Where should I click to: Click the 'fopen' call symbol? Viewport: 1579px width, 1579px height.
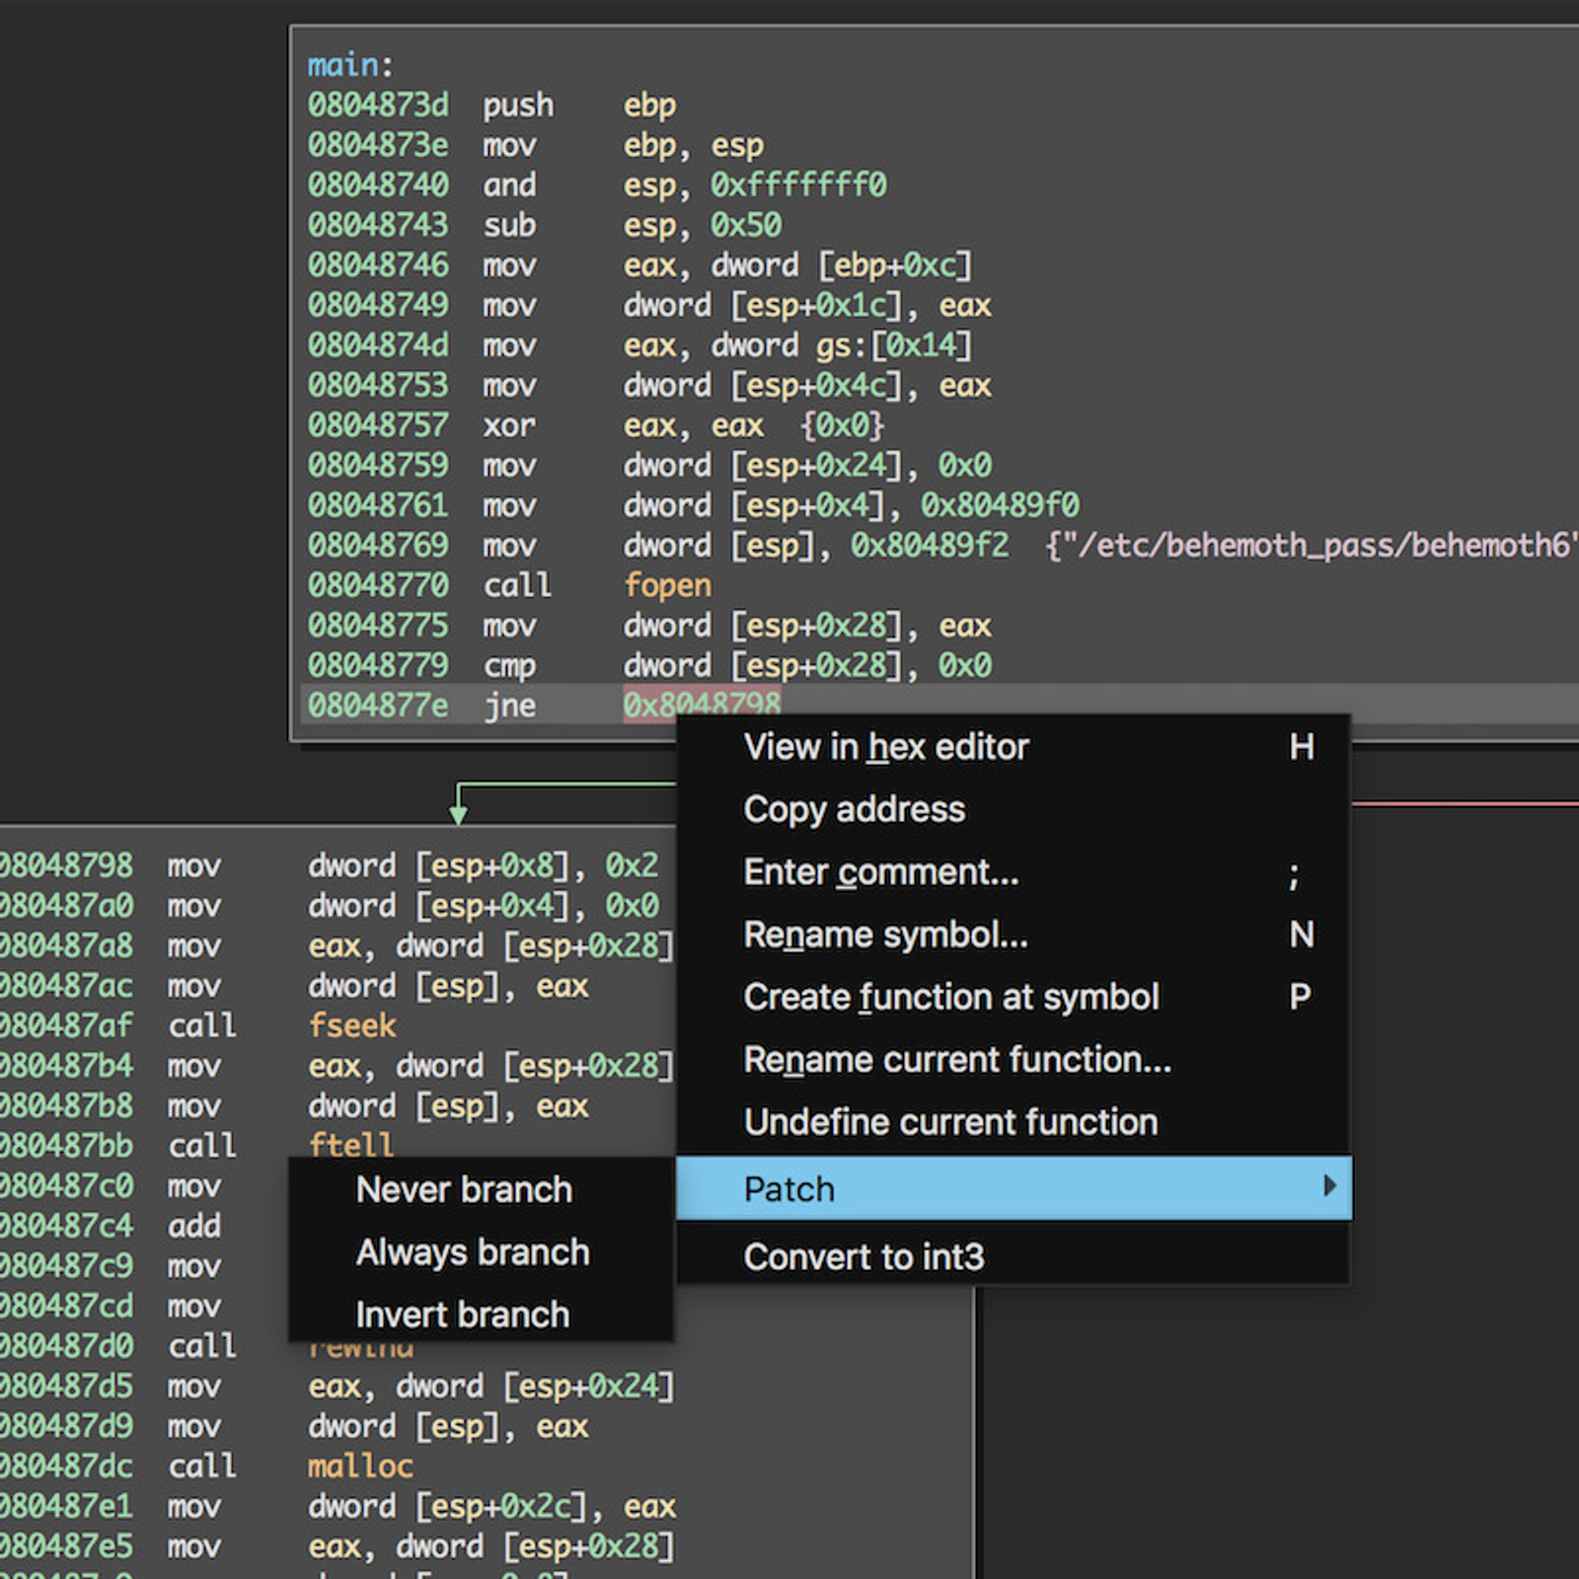pyautogui.click(x=667, y=585)
